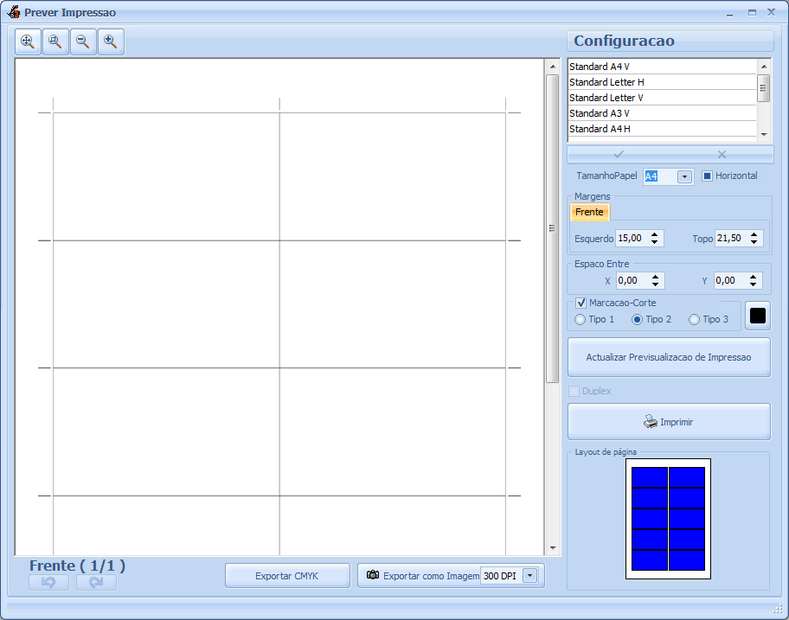Click the zoom-to-fit magnifier icon
789x620 pixels.
click(x=28, y=42)
